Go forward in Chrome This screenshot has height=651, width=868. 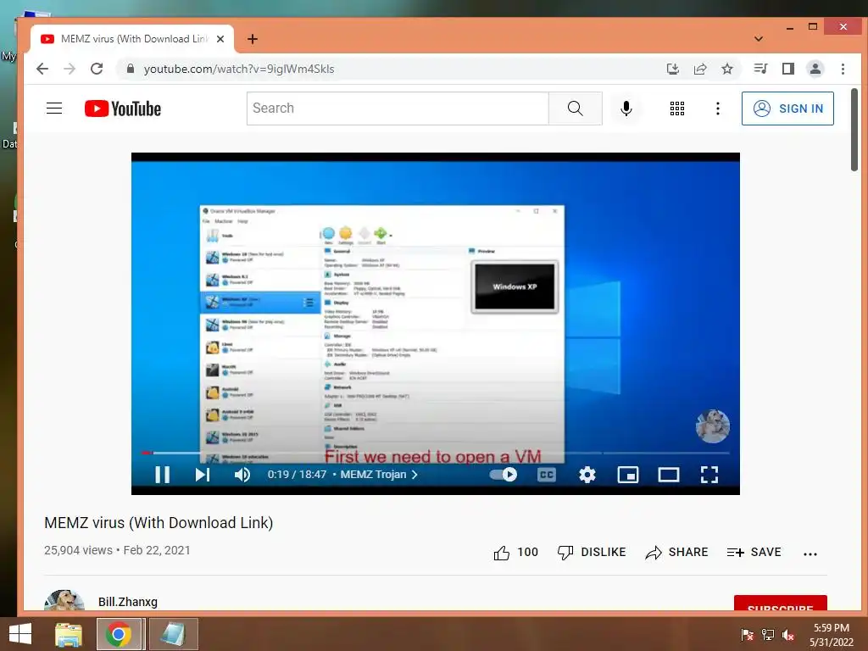pos(70,69)
